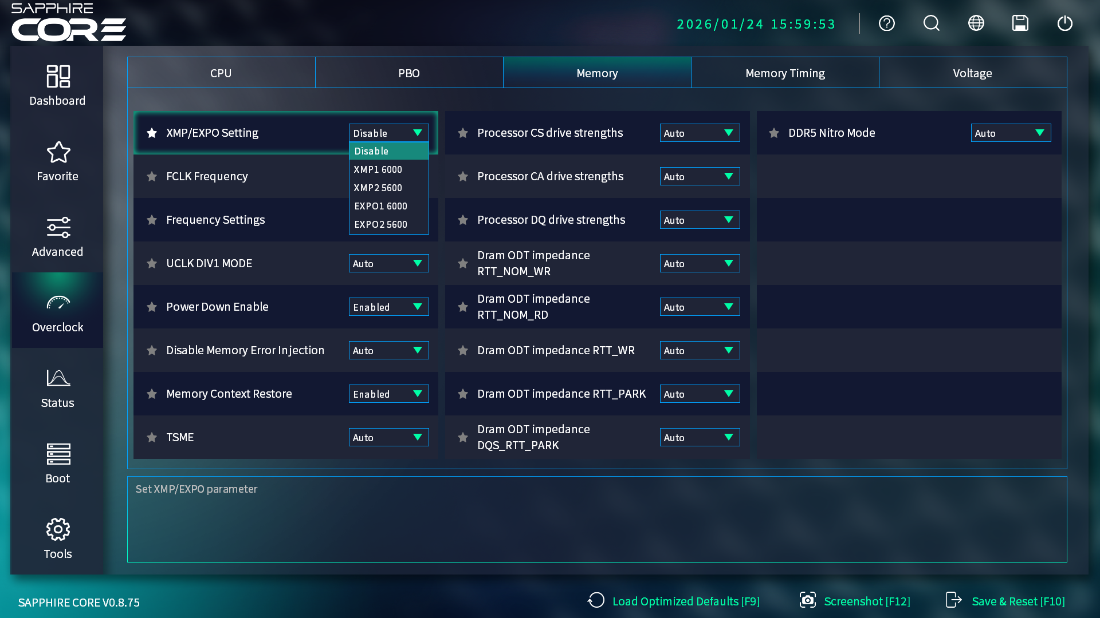Switch to the Voltage tab
Screen dimensions: 1100x618
click(972, 73)
